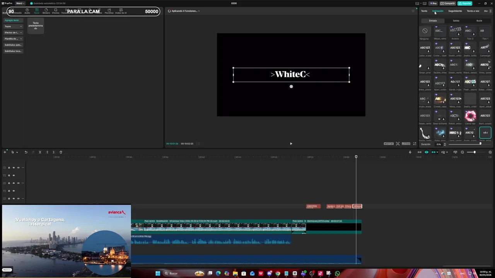495x278 pixels.
Task: Select the Entrada animation tab
Action: click(x=433, y=20)
